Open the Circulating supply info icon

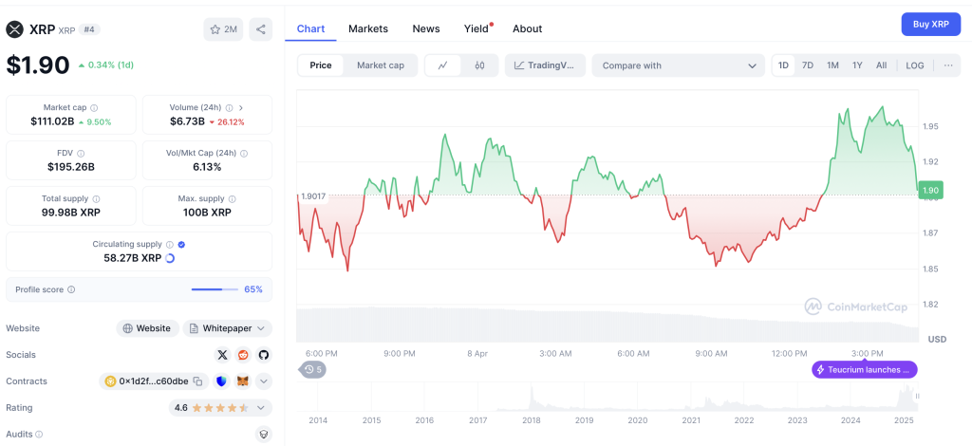(170, 245)
